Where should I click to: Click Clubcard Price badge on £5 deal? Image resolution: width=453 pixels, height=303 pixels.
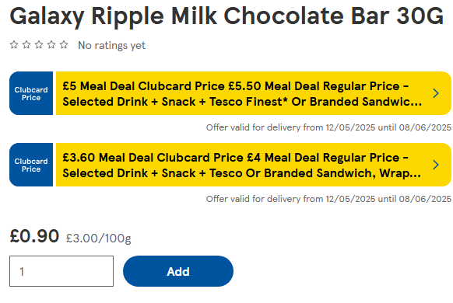(x=31, y=93)
